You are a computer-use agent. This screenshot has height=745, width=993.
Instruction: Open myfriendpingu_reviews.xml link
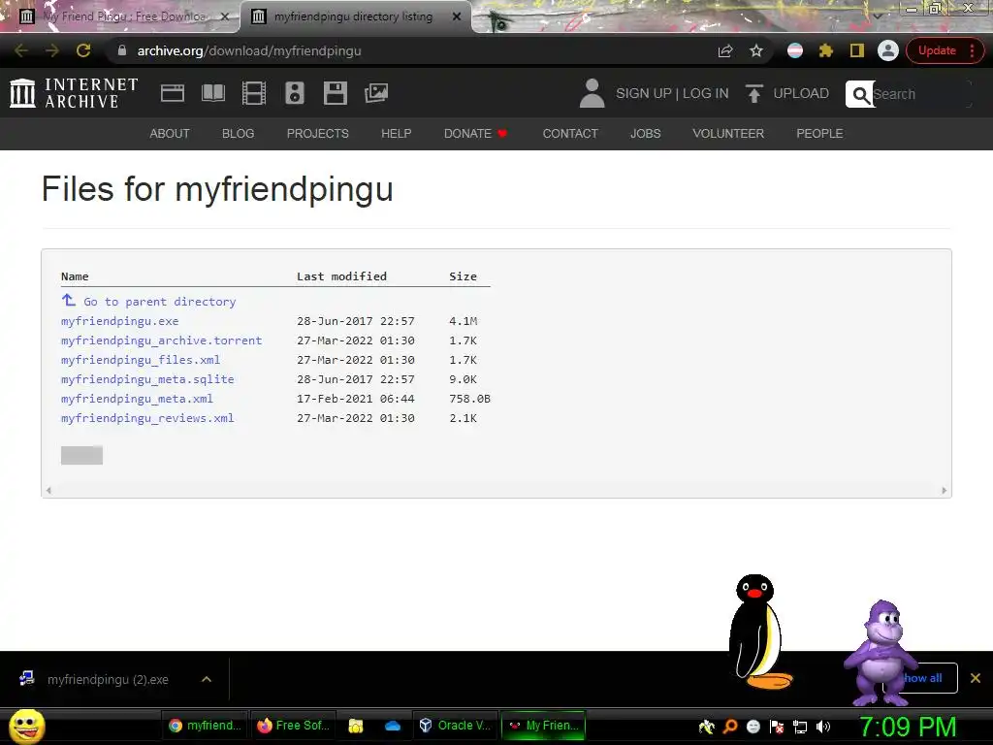click(147, 418)
